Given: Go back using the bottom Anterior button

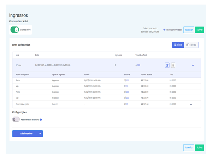Looking at the screenshot, I should point(189,147).
